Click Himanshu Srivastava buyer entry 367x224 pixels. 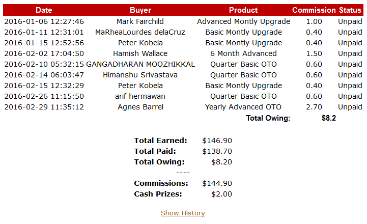pos(140,75)
